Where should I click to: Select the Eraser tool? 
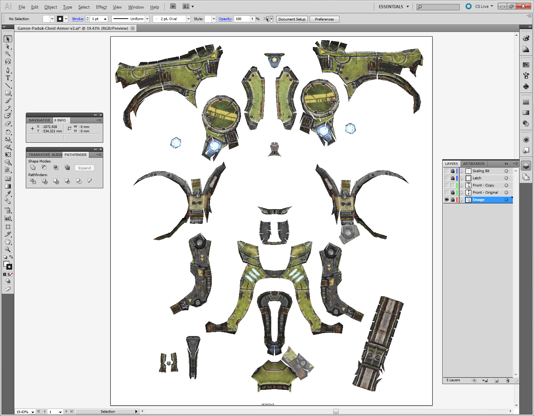[x=8, y=123]
